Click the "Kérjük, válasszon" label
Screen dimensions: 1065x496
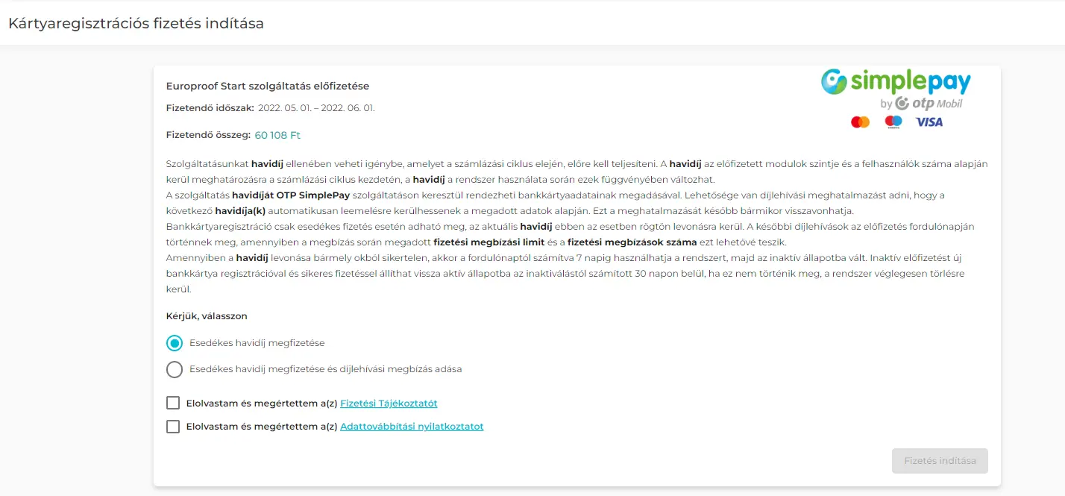tap(207, 316)
